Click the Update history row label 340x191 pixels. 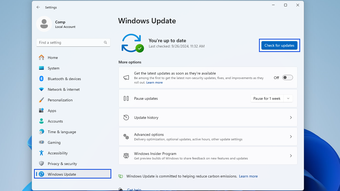(x=146, y=118)
